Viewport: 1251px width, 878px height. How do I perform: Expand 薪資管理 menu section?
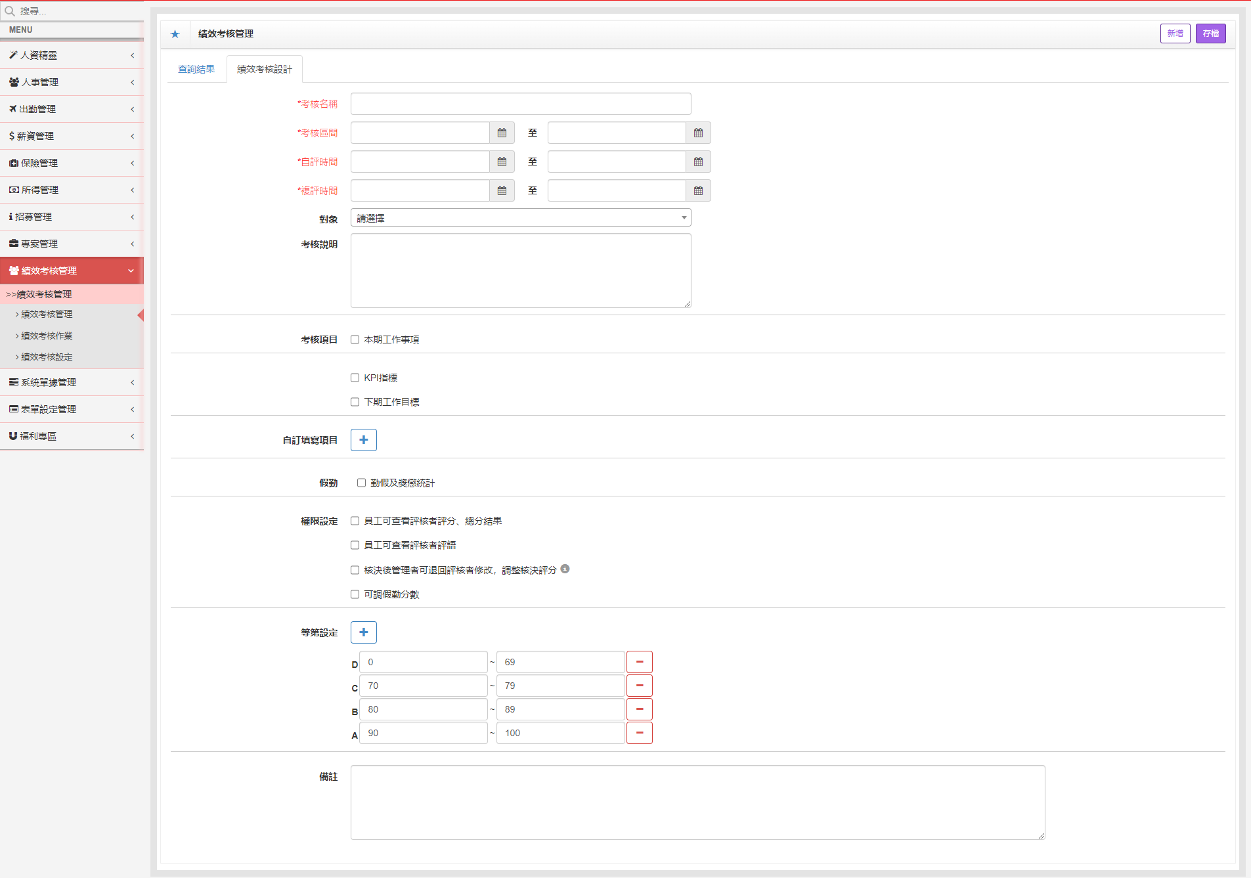[x=72, y=136]
